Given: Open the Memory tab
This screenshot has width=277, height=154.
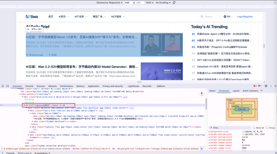Looking at the screenshot, I should pos(80,86).
